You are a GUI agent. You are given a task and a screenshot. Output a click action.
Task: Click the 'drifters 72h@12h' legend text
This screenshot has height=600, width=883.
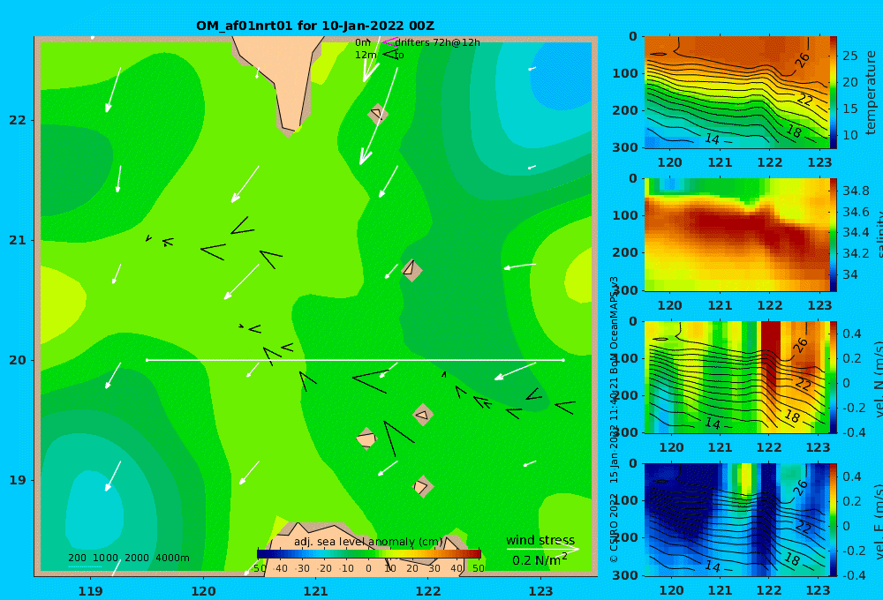coord(438,42)
